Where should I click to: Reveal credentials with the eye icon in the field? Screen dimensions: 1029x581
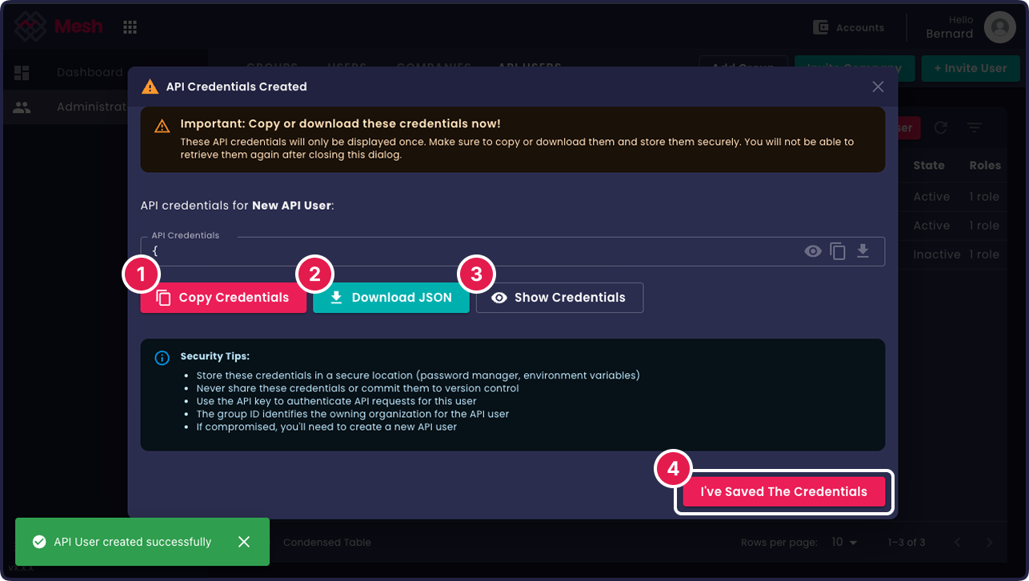click(813, 250)
